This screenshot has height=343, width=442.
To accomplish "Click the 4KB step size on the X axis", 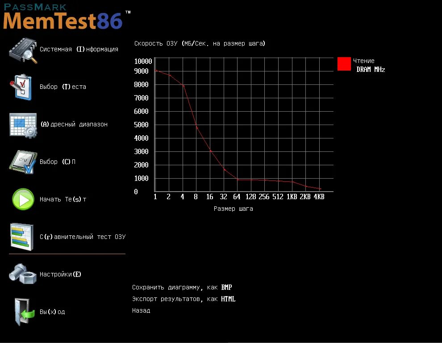I will pyautogui.click(x=319, y=197).
